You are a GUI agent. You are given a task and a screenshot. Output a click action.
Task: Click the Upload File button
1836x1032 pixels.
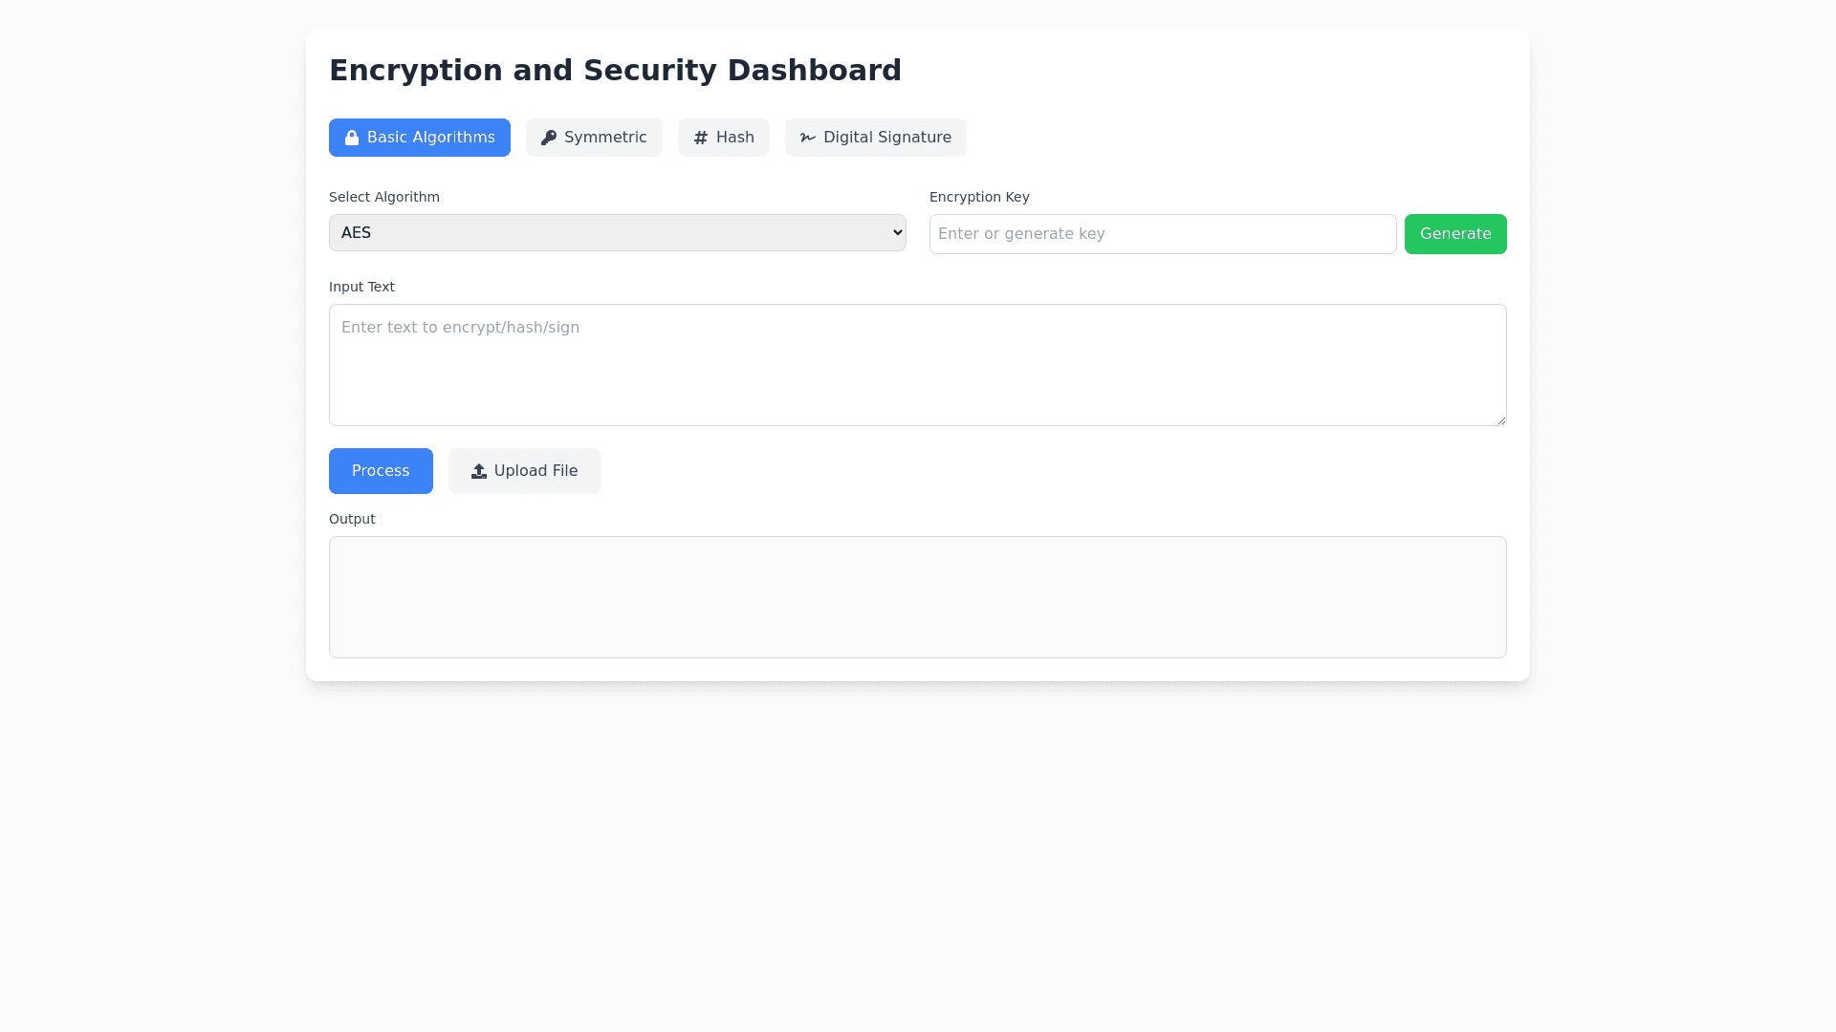tap(525, 471)
